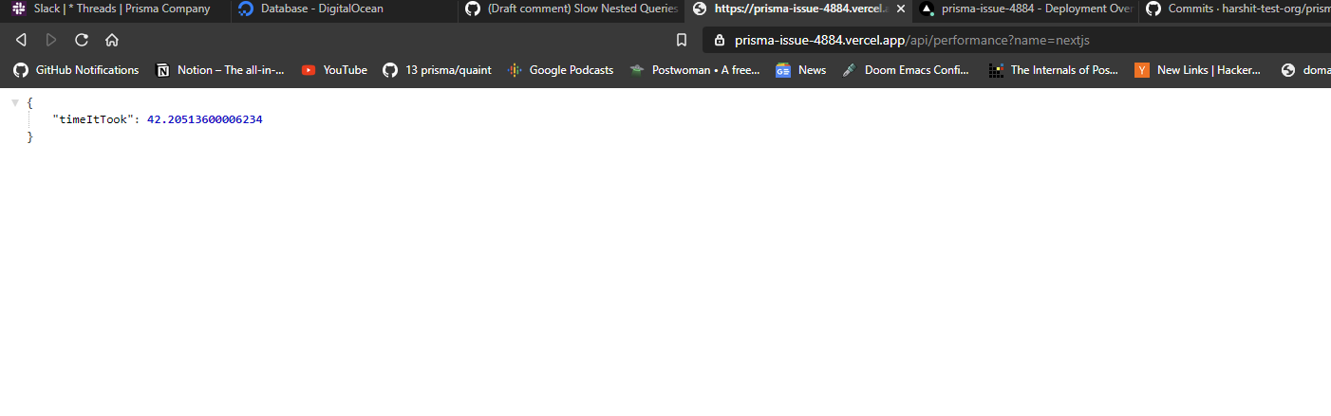Click the Hacker News Y bookmark icon
The height and width of the screenshot is (416, 1331).
pyautogui.click(x=1142, y=70)
